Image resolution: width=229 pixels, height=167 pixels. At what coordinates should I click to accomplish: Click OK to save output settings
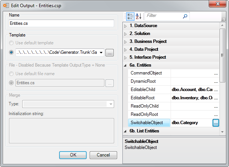73,155
